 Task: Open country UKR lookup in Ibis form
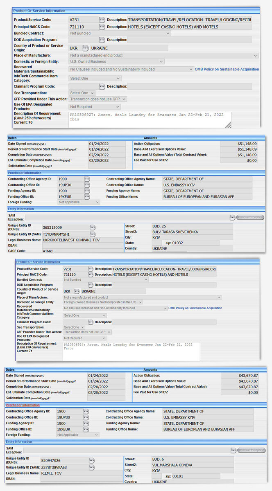click(x=86, y=48)
